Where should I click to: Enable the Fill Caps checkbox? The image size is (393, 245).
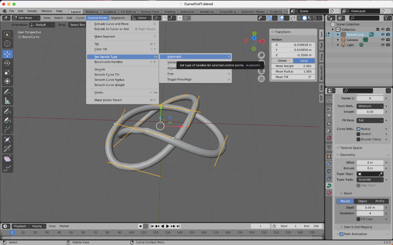coord(358,219)
